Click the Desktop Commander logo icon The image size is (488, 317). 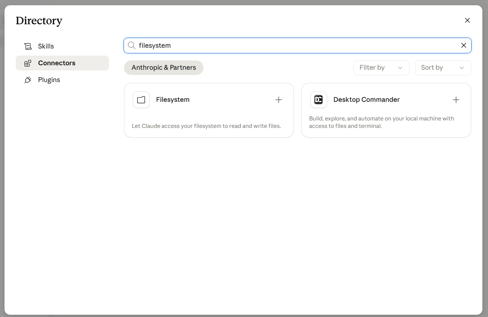click(318, 100)
